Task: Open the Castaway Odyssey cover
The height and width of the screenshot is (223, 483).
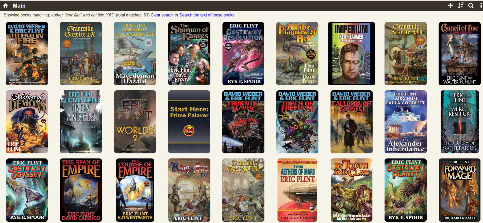Action: coord(27,190)
